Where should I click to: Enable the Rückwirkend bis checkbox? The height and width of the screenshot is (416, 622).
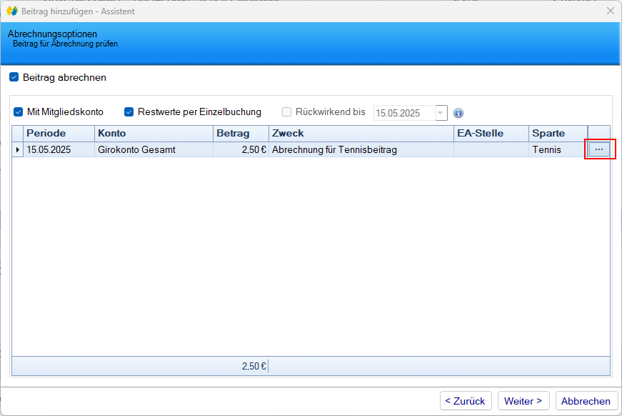pyautogui.click(x=287, y=112)
